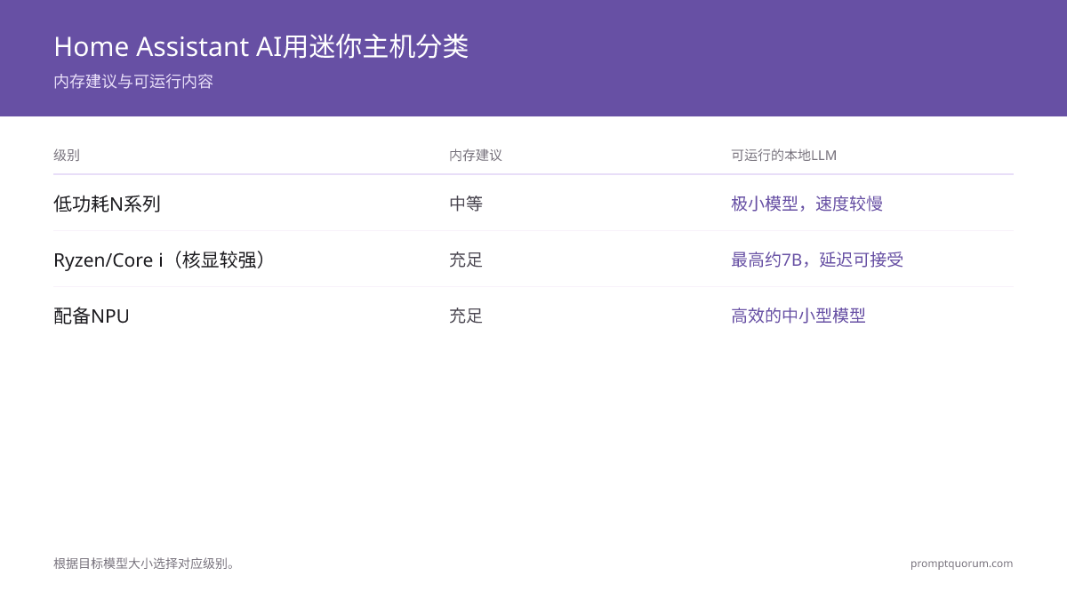Click the '高效的中小型模型' cell
The image size is (1067, 600).
pyautogui.click(x=798, y=316)
